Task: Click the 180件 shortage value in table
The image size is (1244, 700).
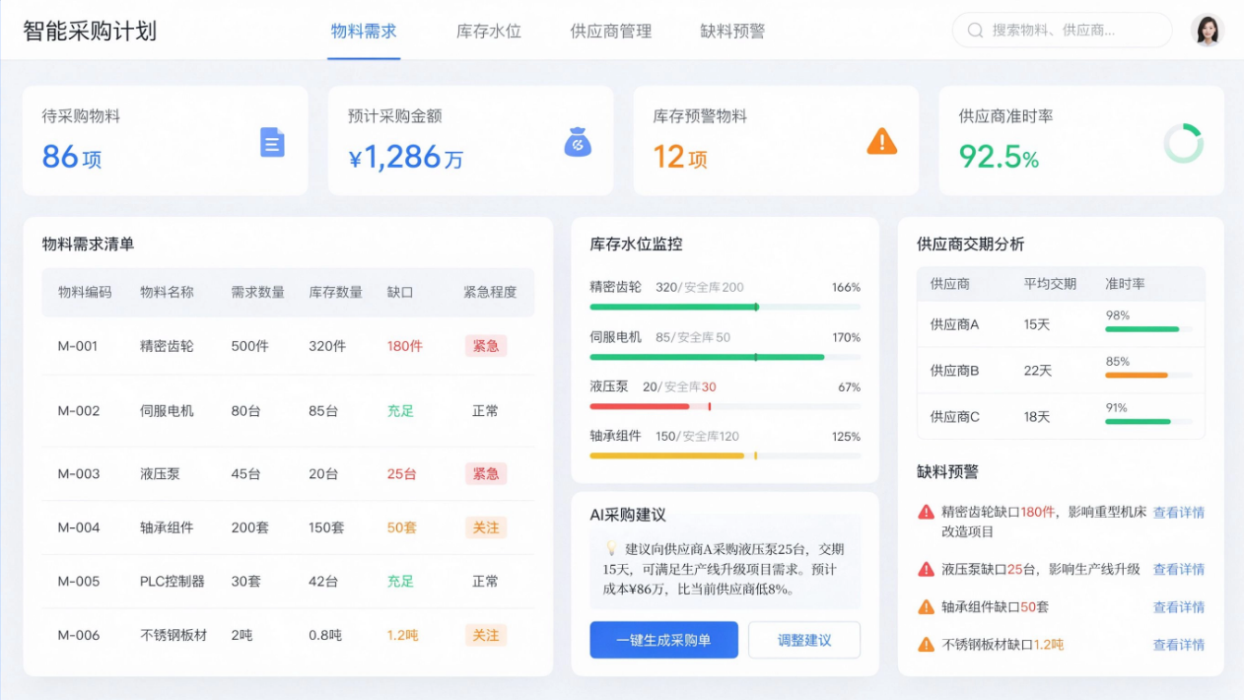Action: [x=404, y=346]
